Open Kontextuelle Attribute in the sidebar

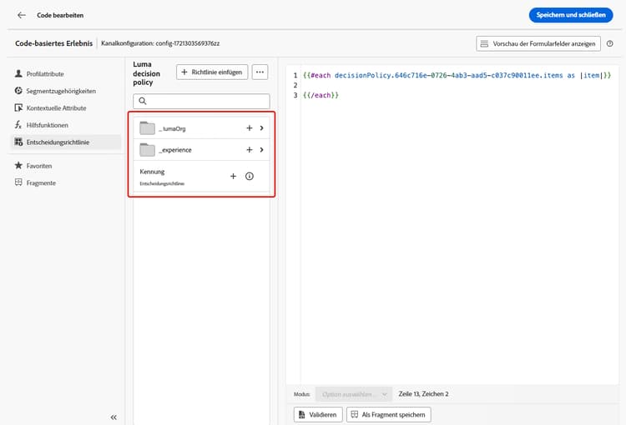coord(56,108)
